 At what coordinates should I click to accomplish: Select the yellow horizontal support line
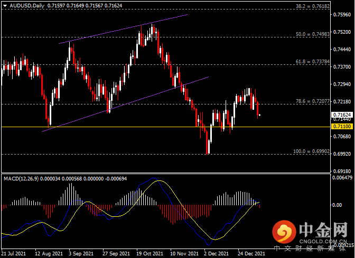[x=165, y=127]
